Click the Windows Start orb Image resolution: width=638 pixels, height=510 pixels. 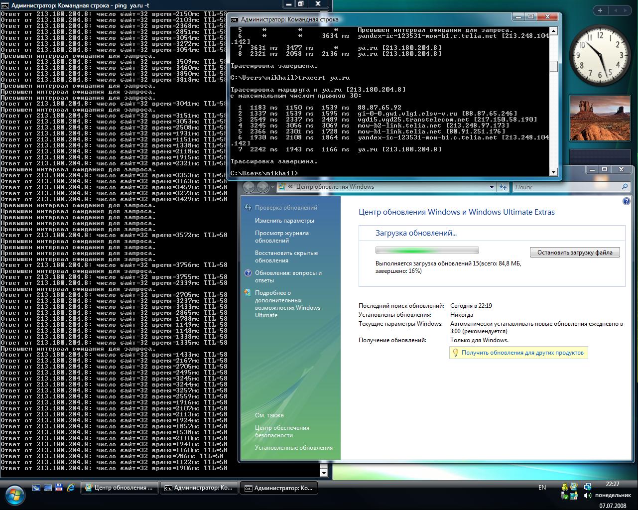[14, 495]
